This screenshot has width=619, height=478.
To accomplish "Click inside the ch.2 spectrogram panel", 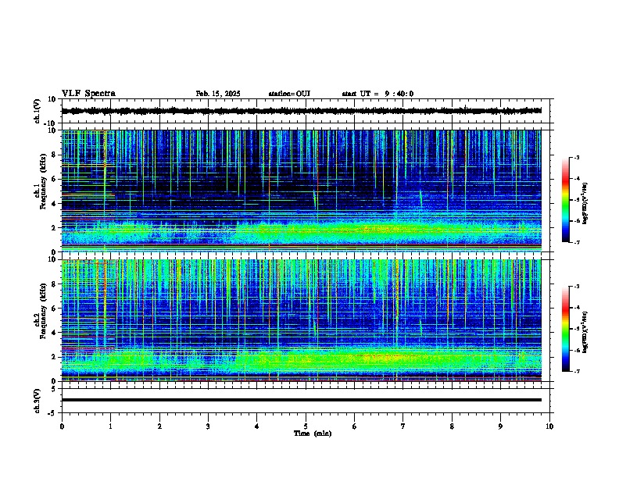I will (301, 320).
